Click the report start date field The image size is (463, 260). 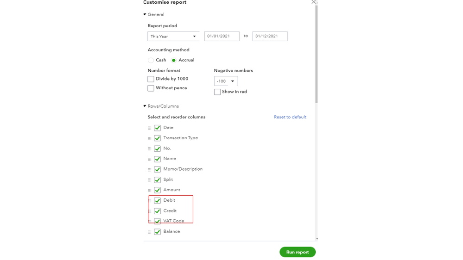pyautogui.click(x=222, y=37)
